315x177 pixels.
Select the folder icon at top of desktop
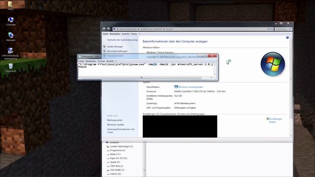pos(10,4)
